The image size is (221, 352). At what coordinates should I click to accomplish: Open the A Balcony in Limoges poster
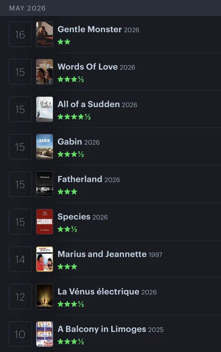(45, 334)
